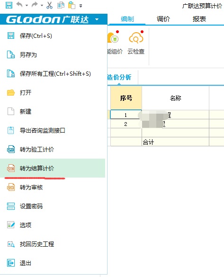Click 导出咨询监测接口 menu label

point(43,130)
